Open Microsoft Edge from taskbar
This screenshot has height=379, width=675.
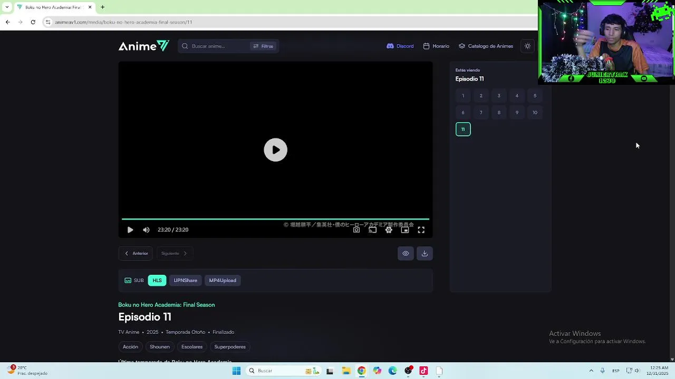click(x=392, y=371)
